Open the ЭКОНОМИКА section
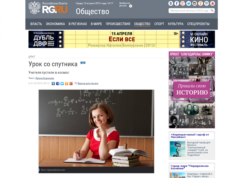This screenshot has height=178, width=241. pyautogui.click(x=55, y=24)
